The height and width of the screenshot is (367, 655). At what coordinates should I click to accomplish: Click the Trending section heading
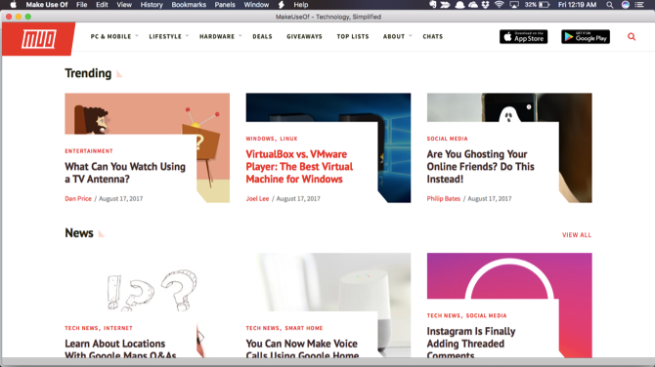pyautogui.click(x=88, y=73)
